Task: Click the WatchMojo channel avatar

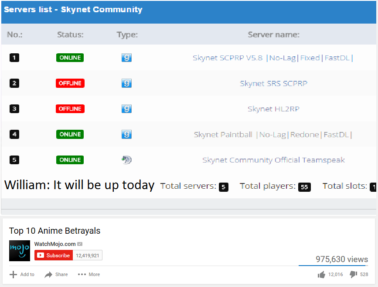Action: click(x=20, y=251)
